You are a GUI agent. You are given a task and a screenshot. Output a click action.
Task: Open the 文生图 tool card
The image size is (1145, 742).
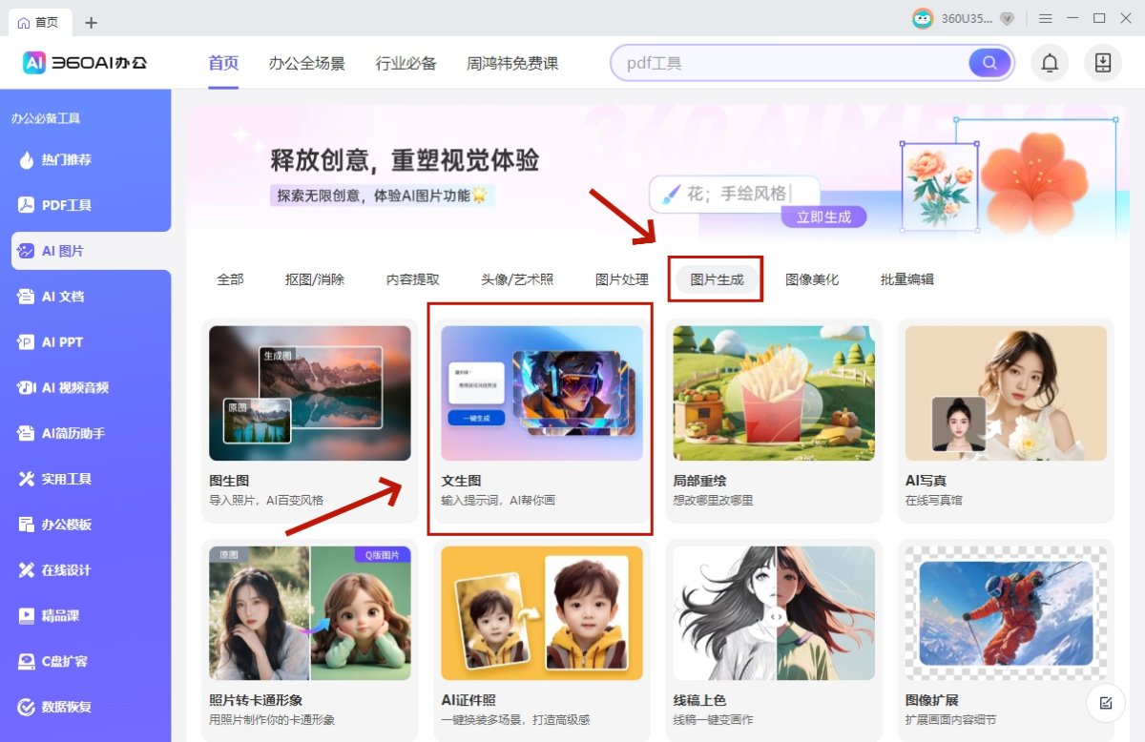pyautogui.click(x=542, y=421)
